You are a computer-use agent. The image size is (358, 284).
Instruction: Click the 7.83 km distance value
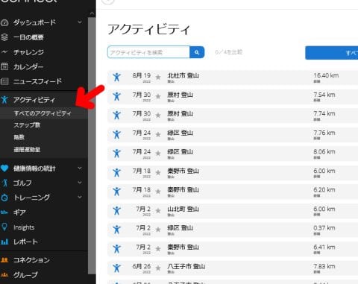click(x=324, y=266)
